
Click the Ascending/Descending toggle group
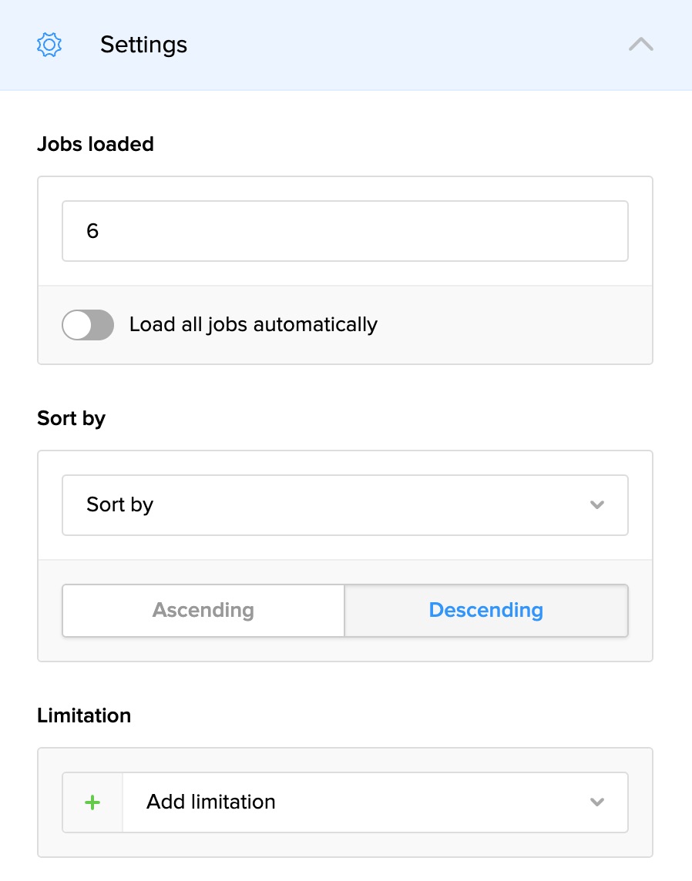pyautogui.click(x=344, y=610)
